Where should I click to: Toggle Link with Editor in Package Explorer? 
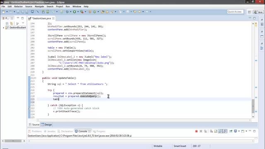pos(12,24)
